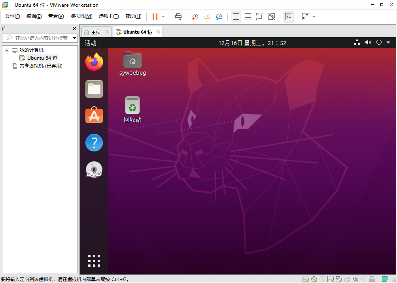This screenshot has width=397, height=283.
Task: Enter full screen mode
Action: point(259,17)
